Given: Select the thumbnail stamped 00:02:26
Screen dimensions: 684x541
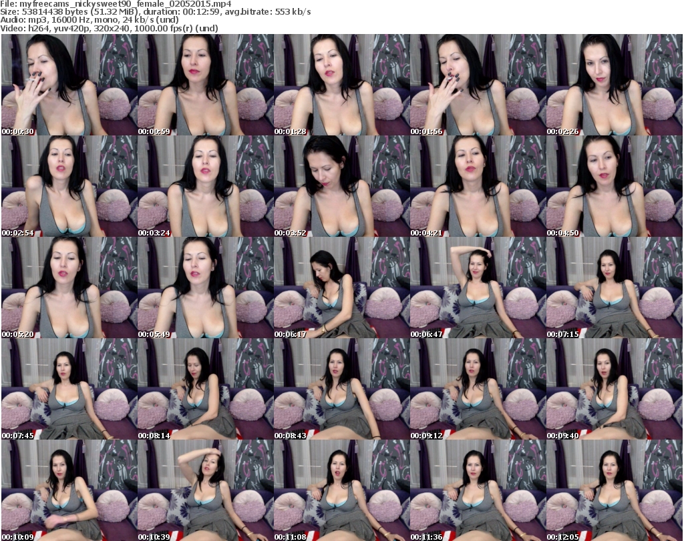Looking at the screenshot, I should pyautogui.click(x=615, y=85).
